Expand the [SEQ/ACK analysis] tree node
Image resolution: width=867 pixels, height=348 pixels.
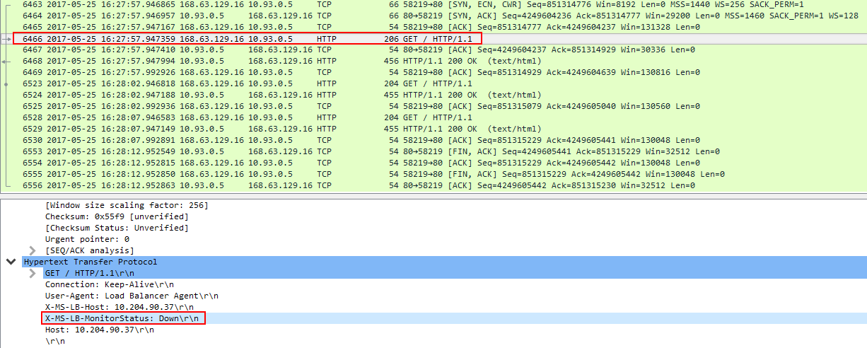click(x=33, y=250)
